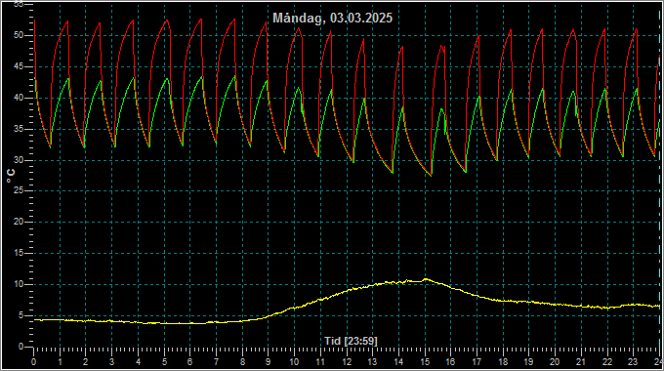Click the 40 value on the temperature axis
Viewport: 664px width, 371px height.
(19, 98)
